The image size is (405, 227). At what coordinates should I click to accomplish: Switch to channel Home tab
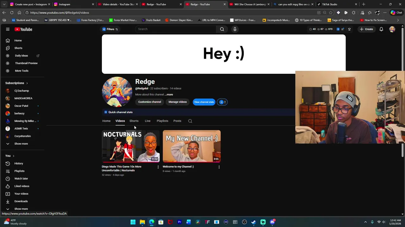[x=106, y=121]
